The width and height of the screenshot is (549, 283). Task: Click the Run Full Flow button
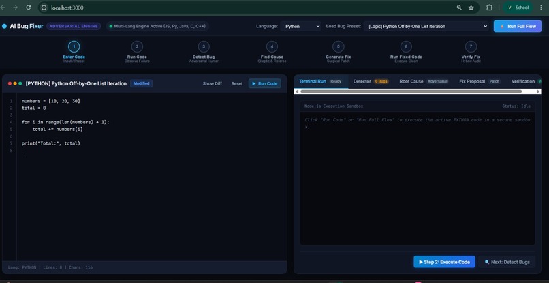518,26
